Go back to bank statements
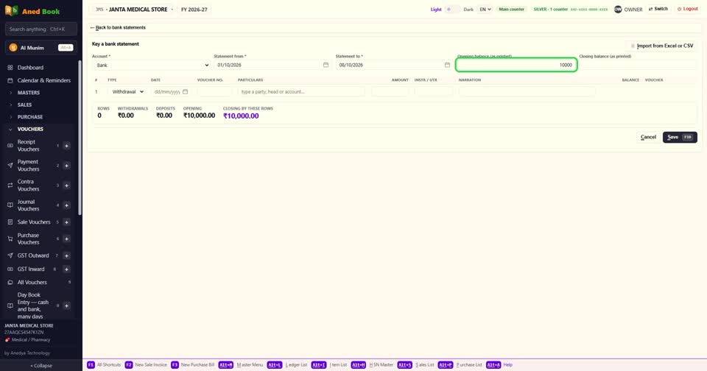 point(118,27)
